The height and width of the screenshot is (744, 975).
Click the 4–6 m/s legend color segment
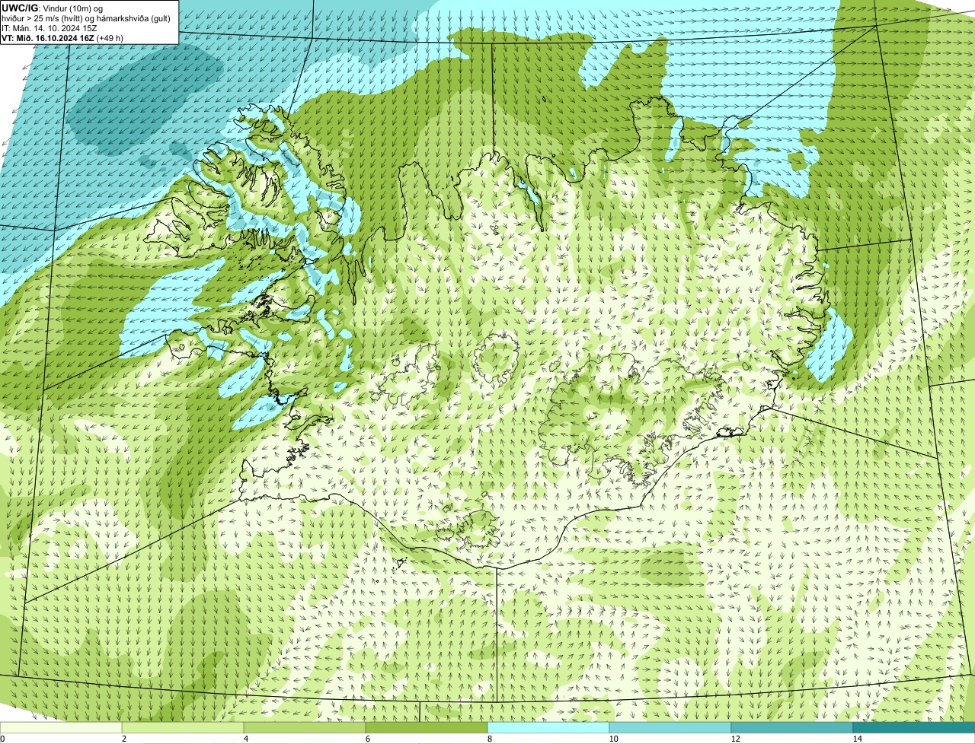pos(305,727)
